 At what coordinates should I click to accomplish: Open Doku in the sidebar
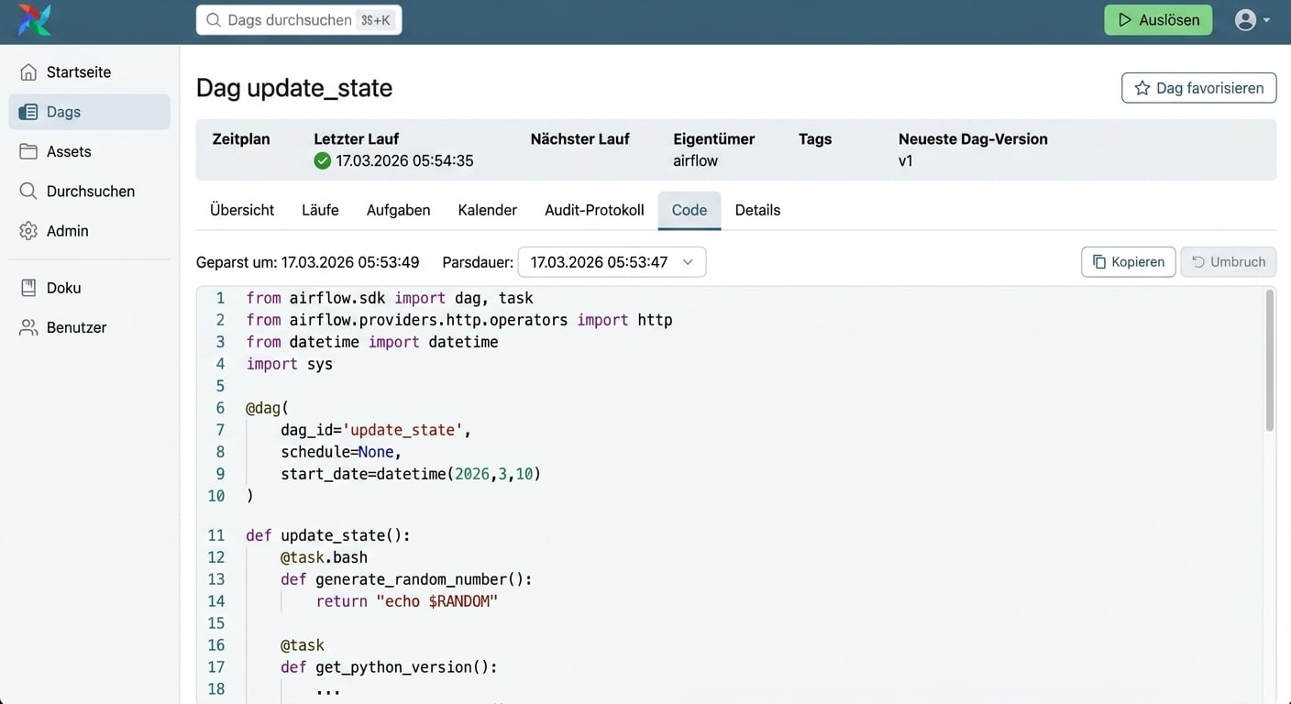point(90,288)
